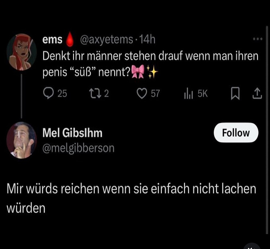Image resolution: width=270 pixels, height=249 pixels.
Task: Open the reply comments icon with 25
Action: pyautogui.click(x=48, y=93)
